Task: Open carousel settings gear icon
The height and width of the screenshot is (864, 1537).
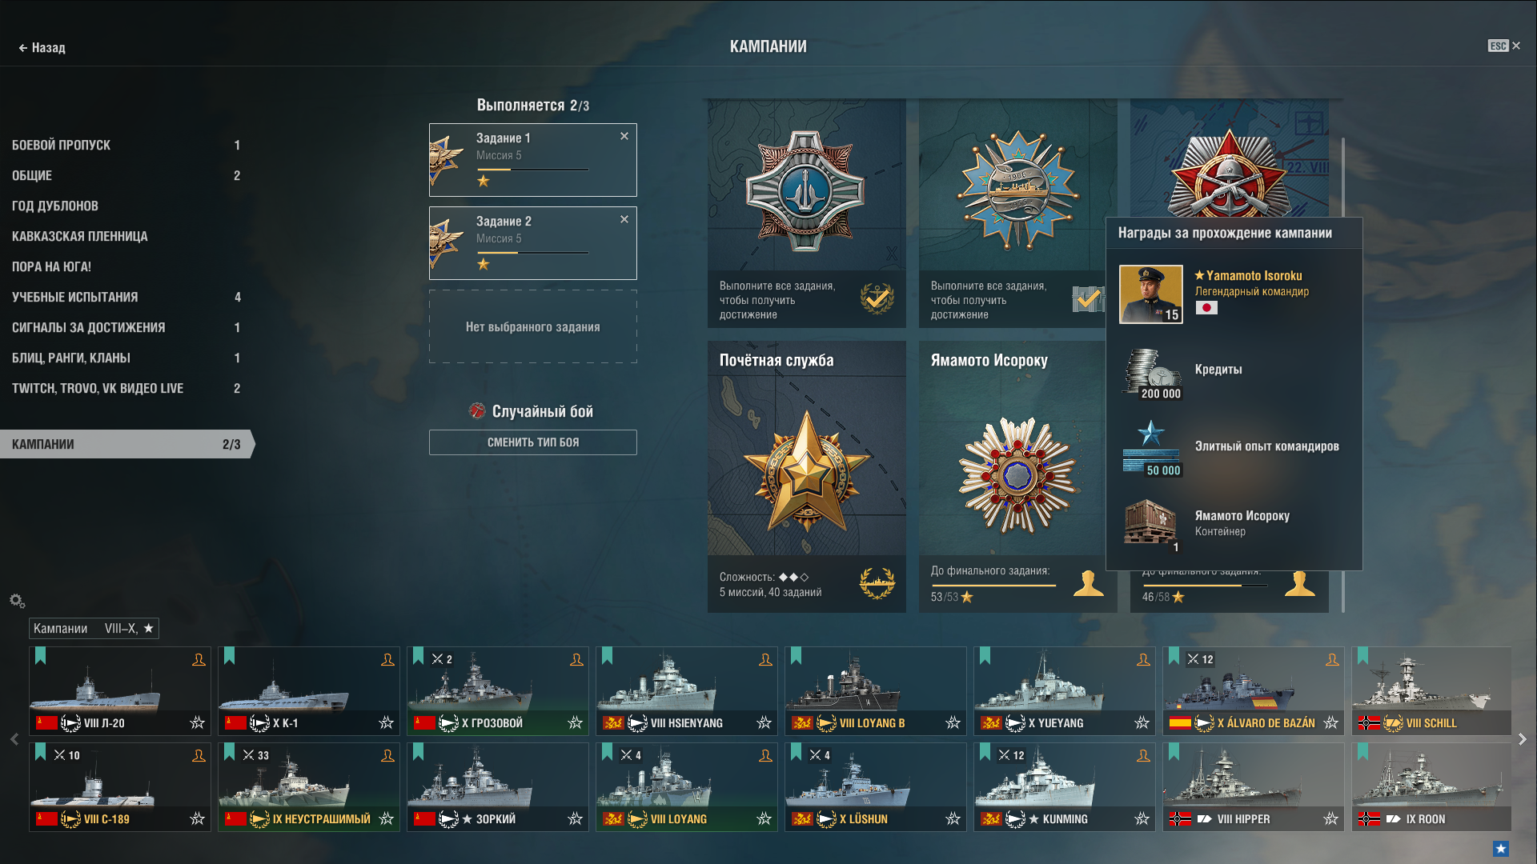Action: pyautogui.click(x=17, y=601)
